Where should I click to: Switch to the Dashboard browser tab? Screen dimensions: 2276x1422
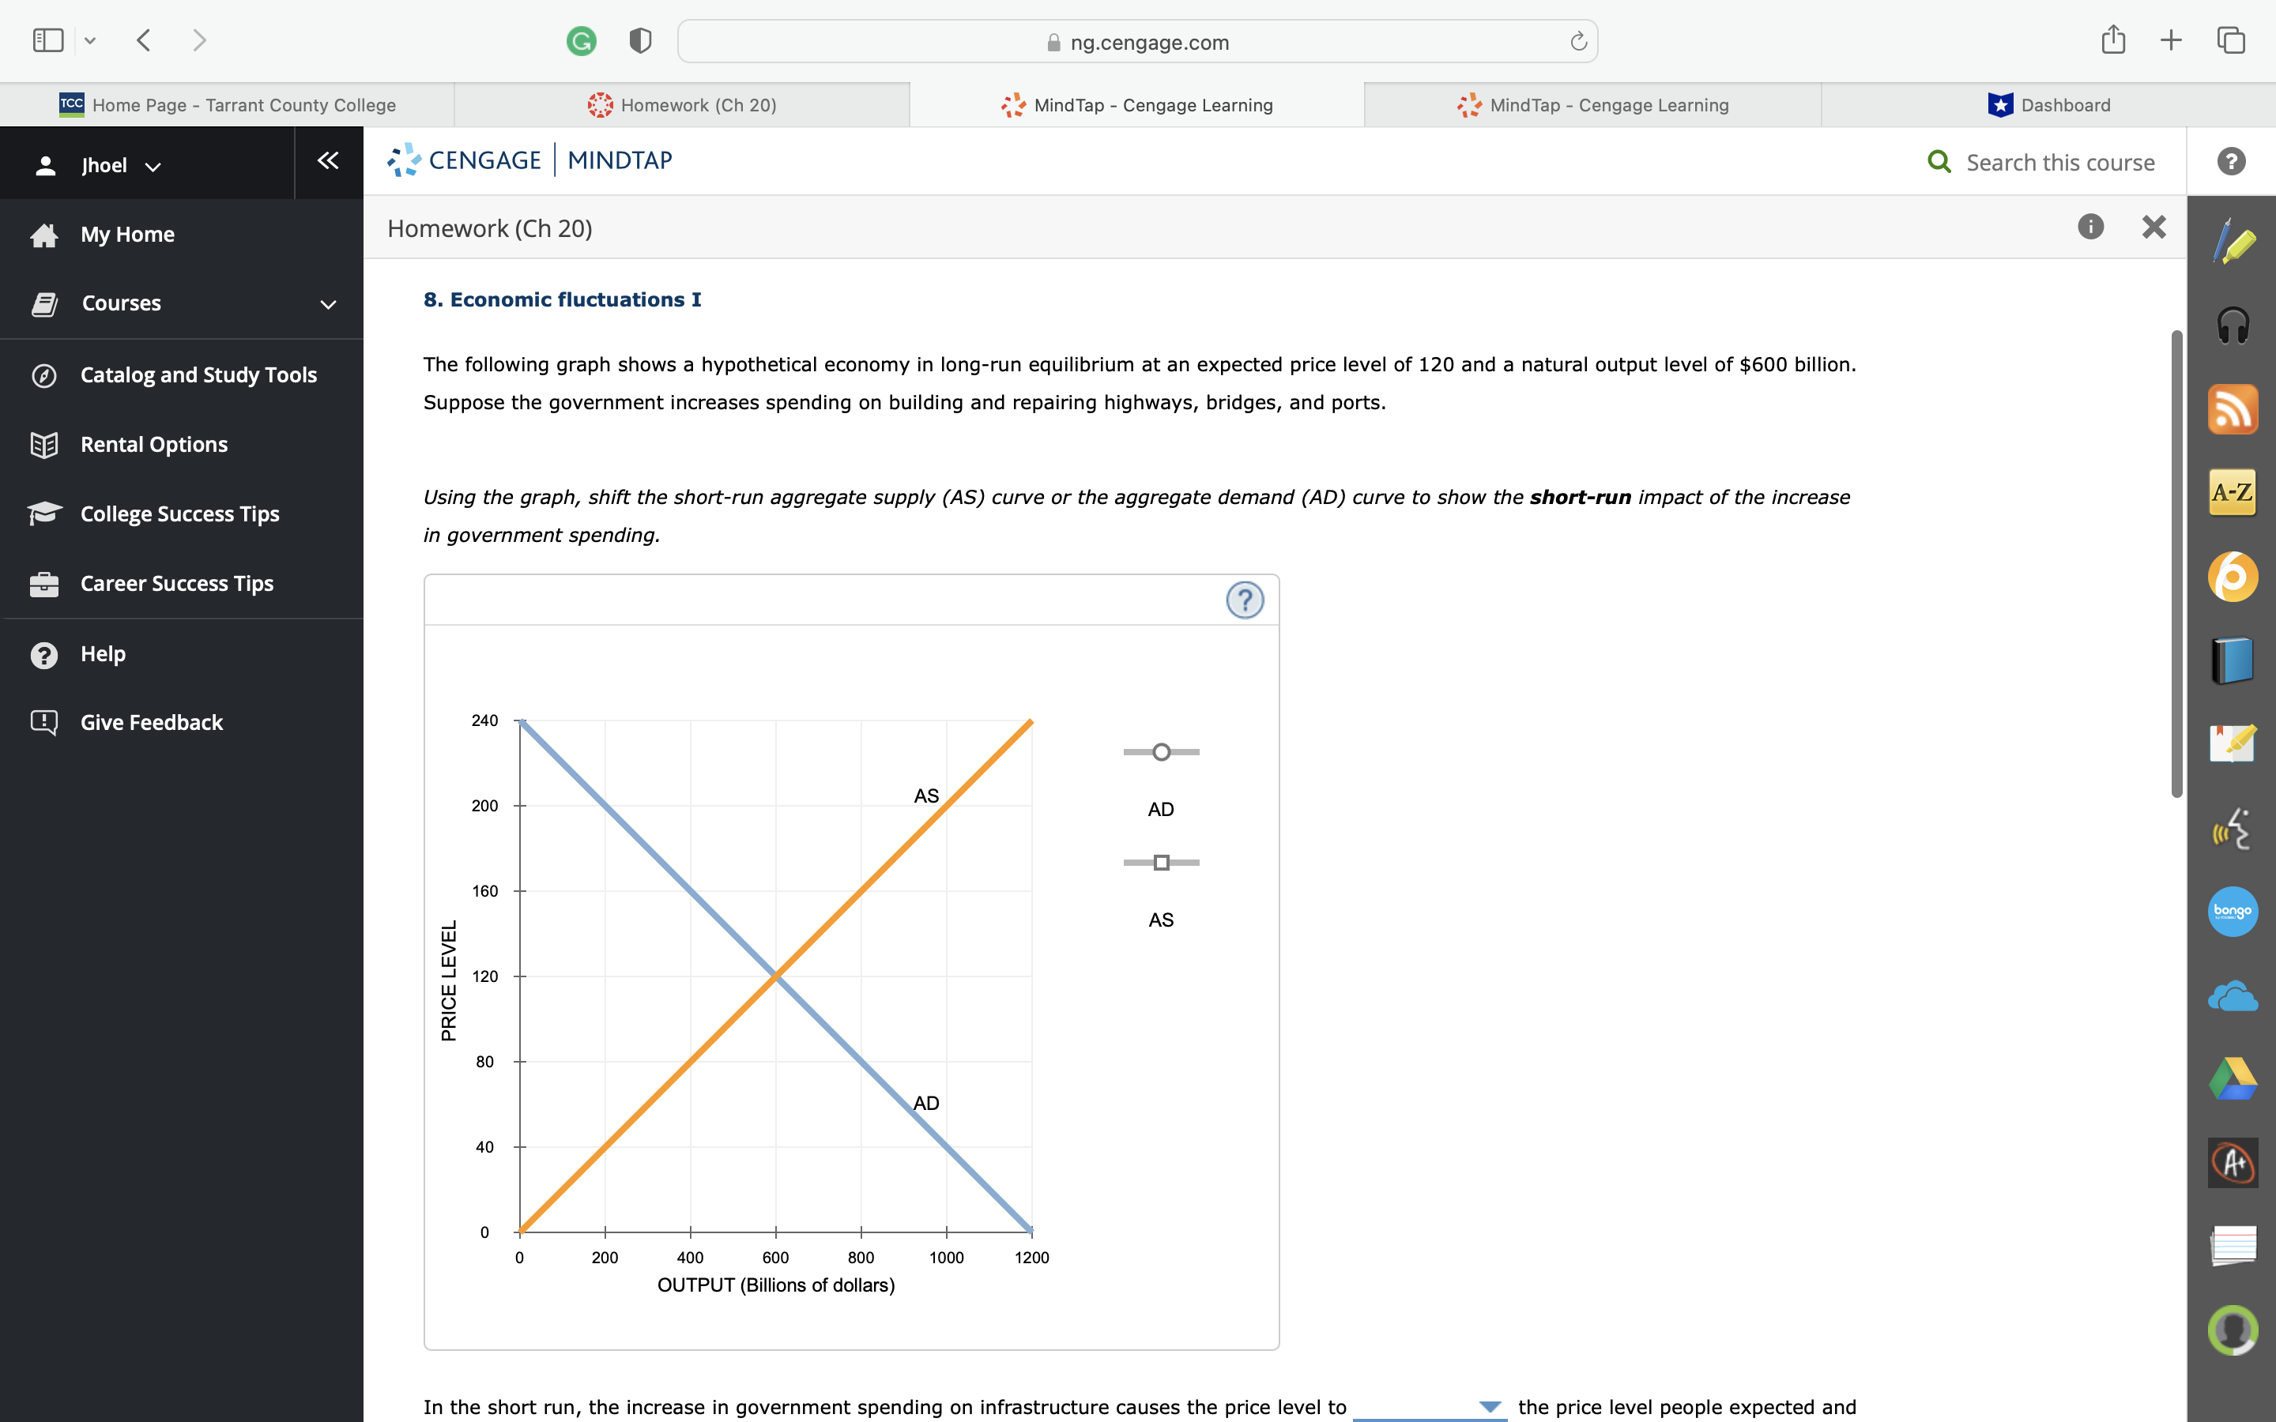(x=2063, y=104)
